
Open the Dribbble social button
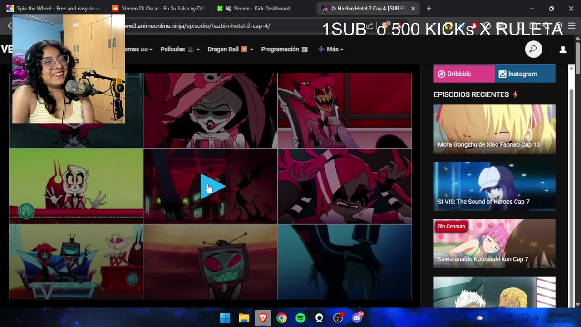(x=464, y=74)
